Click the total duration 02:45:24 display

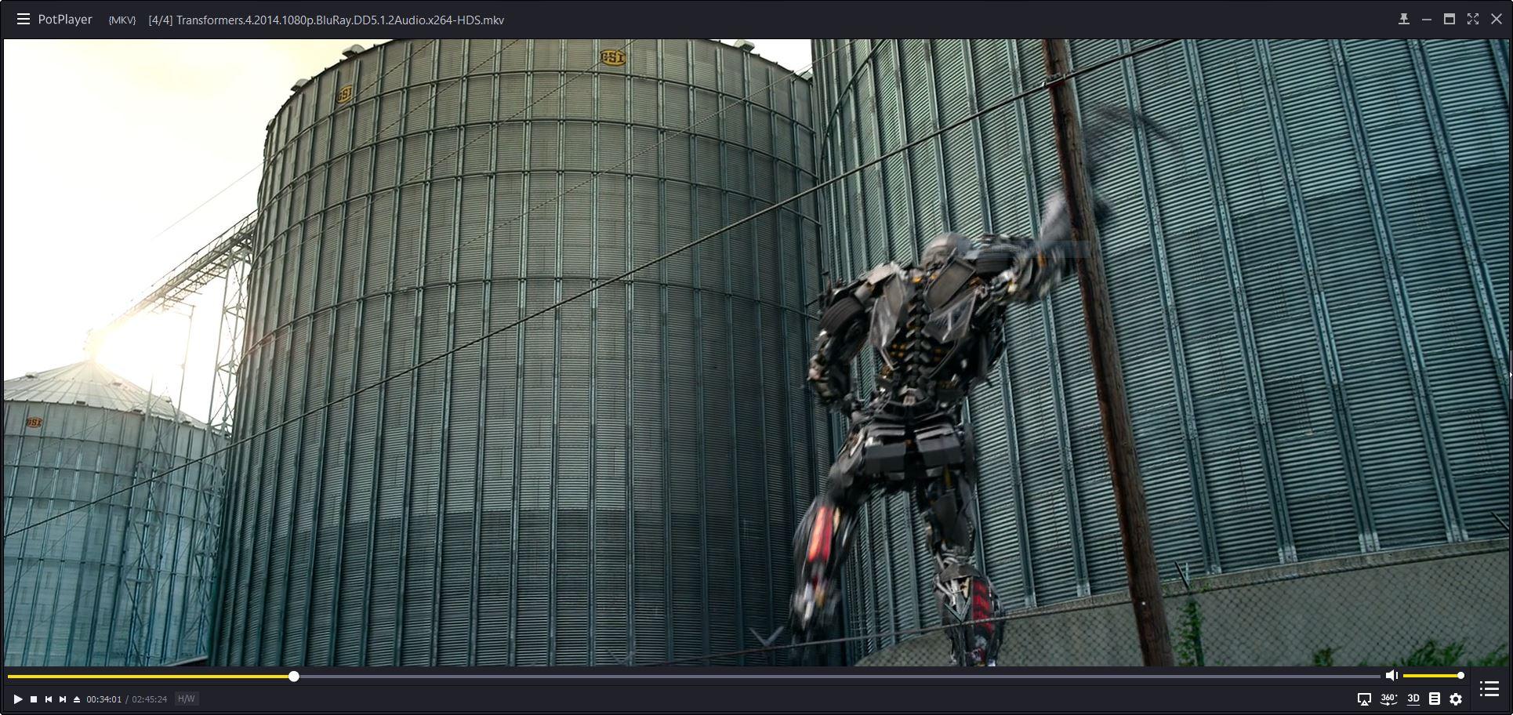tap(149, 699)
